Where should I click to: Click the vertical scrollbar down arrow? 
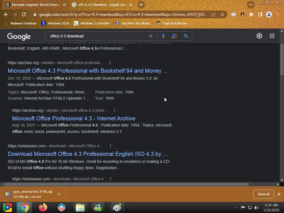[x=282, y=180]
